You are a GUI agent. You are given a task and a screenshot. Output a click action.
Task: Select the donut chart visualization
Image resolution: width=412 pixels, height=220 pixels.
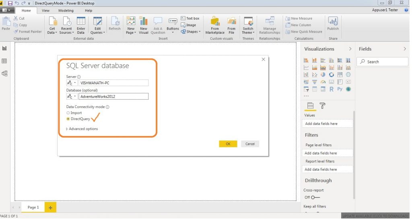coord(332,75)
